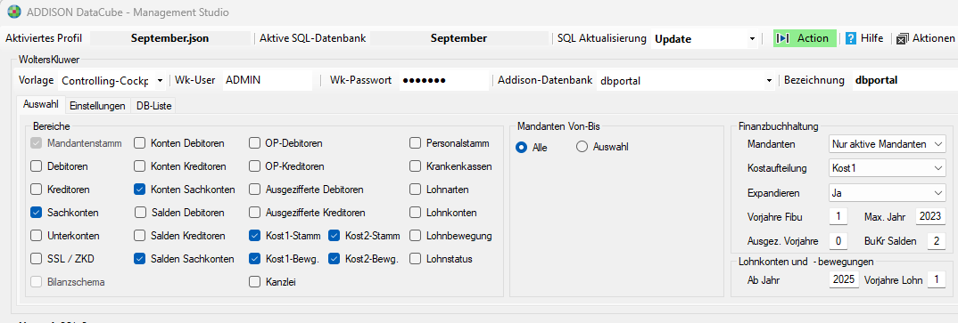Enable the Konten Kreditoren checkbox
This screenshot has width=958, height=323.
click(x=139, y=166)
